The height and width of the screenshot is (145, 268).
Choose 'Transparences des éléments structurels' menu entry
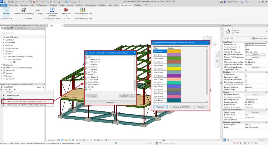(x=27, y=105)
